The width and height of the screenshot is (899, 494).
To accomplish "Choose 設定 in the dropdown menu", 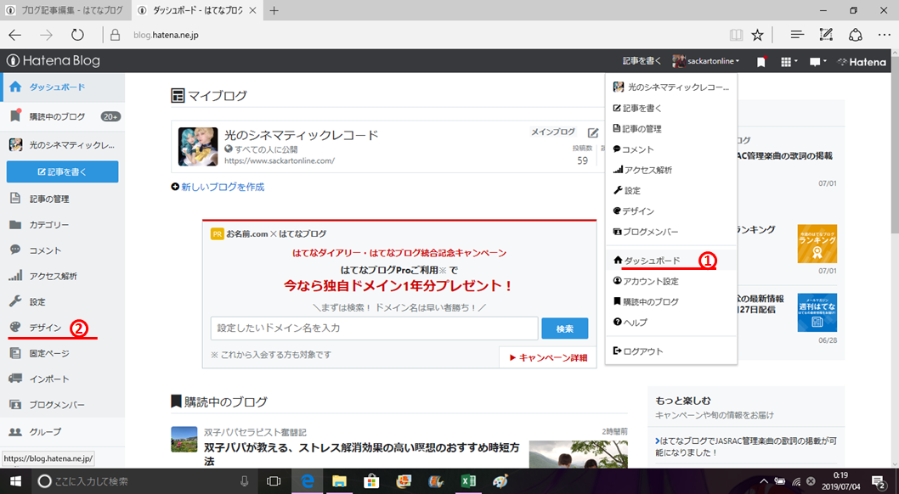I will pos(670,191).
